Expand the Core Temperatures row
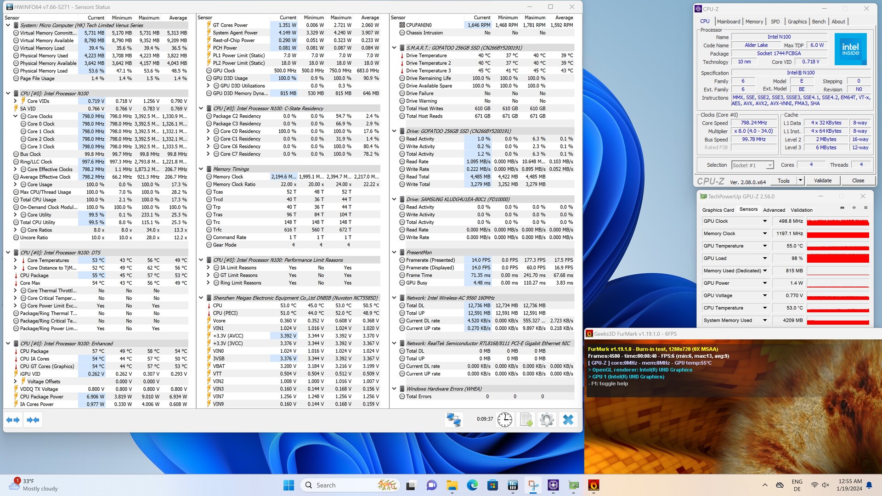Image resolution: width=882 pixels, height=496 pixels. [15, 260]
